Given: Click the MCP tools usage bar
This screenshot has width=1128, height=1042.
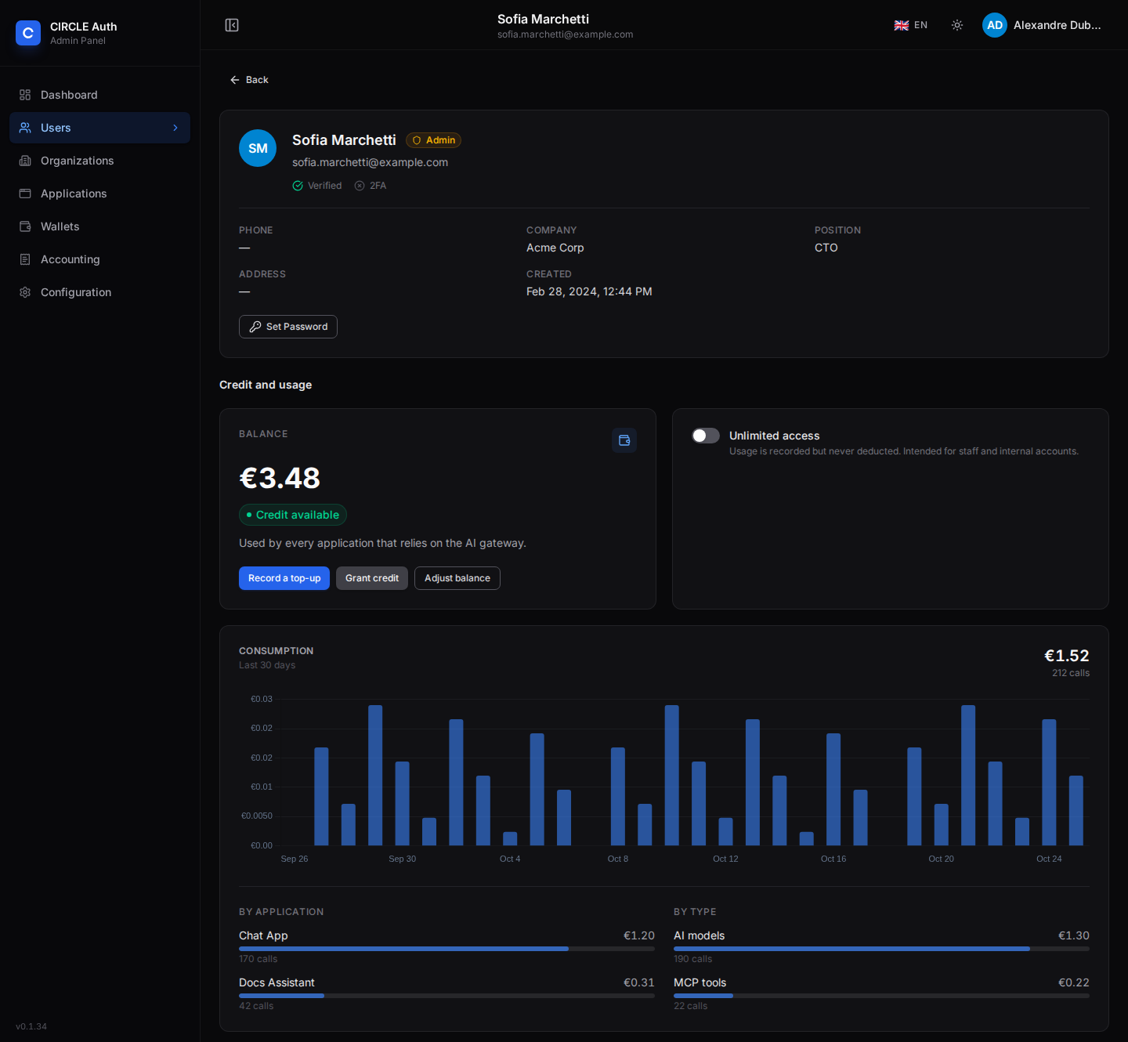Looking at the screenshot, I should pyautogui.click(x=881, y=996).
